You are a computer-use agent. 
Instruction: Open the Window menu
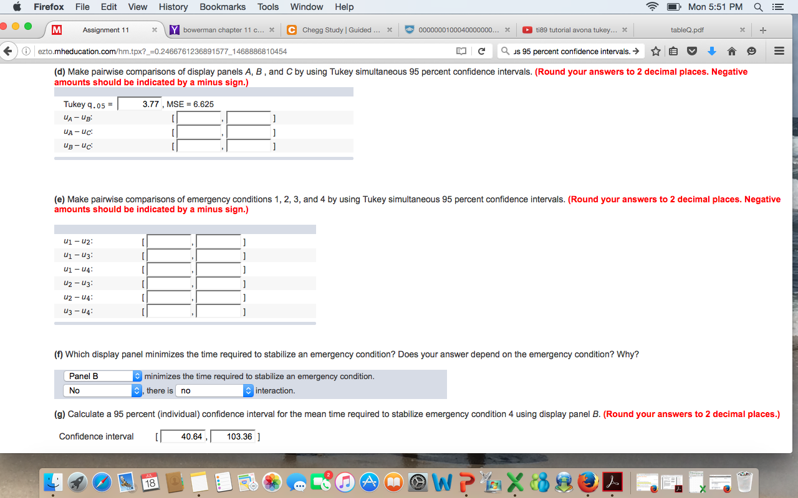point(307,7)
